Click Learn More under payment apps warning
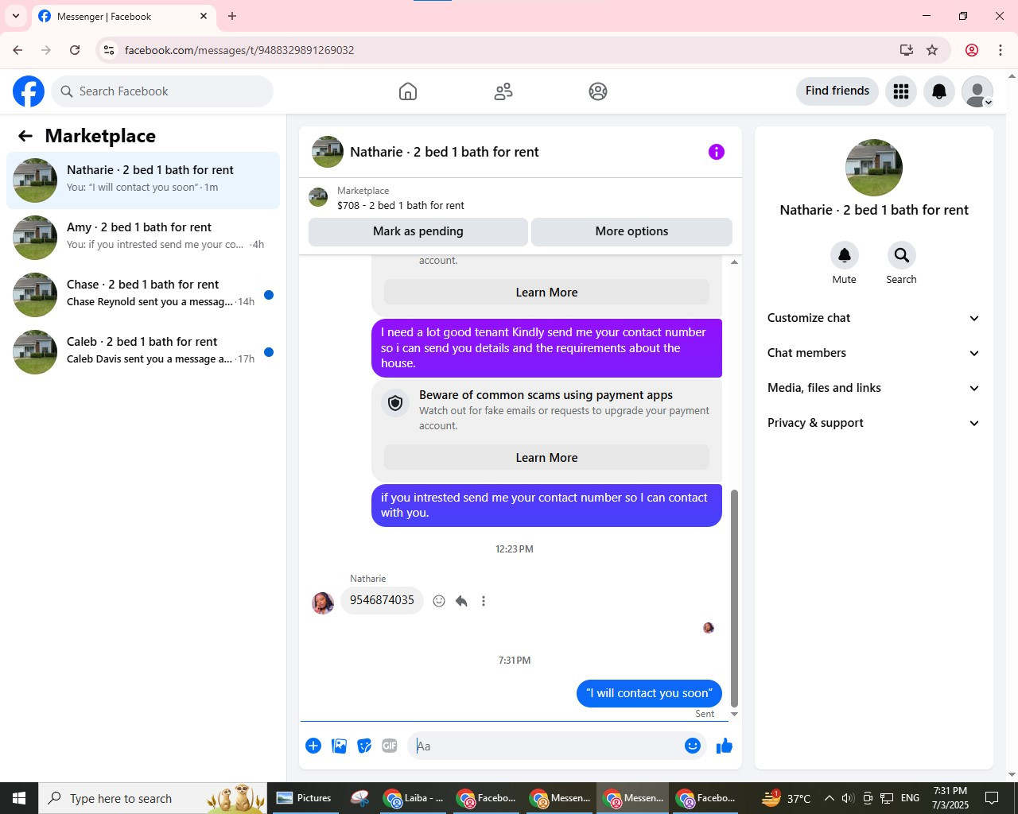Viewport: 1018px width, 814px height. click(x=546, y=458)
